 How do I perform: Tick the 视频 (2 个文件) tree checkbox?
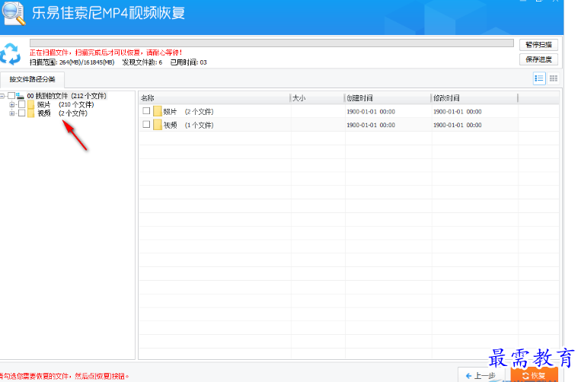[22, 113]
